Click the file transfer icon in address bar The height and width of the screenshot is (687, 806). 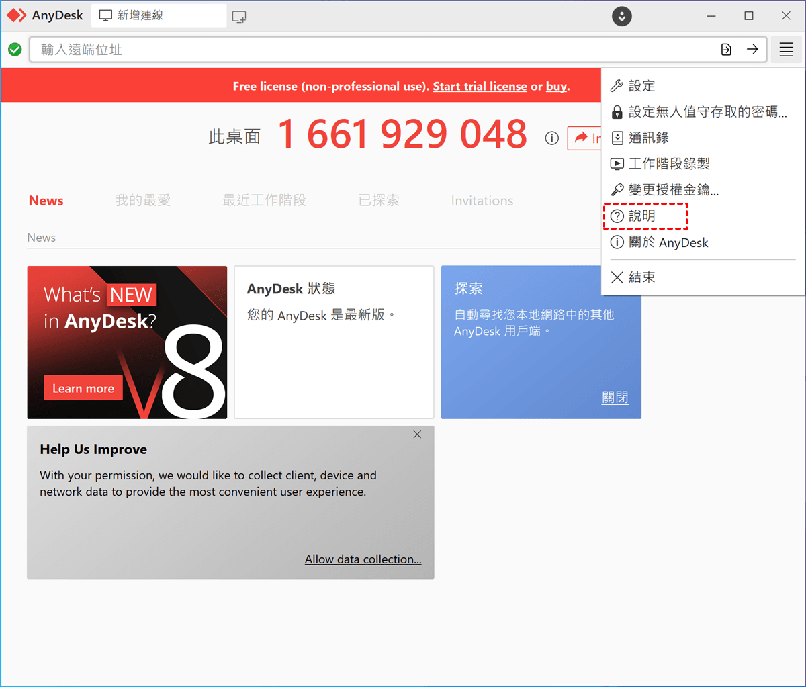tap(726, 50)
